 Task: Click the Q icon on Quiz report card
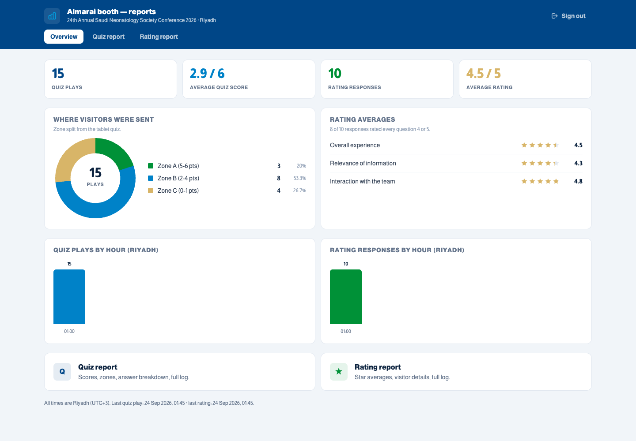pos(62,372)
